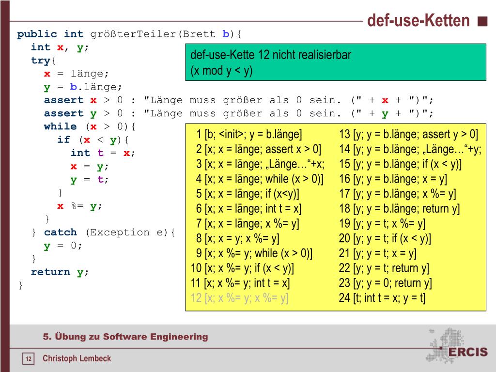Click chain '22 [y; y = t; return y]'
This screenshot has height=372, width=496.
pyautogui.click(x=384, y=268)
